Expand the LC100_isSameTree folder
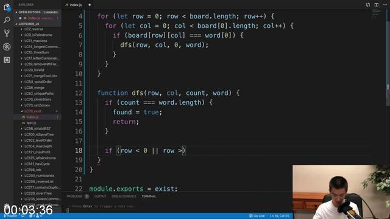 pos(39,134)
